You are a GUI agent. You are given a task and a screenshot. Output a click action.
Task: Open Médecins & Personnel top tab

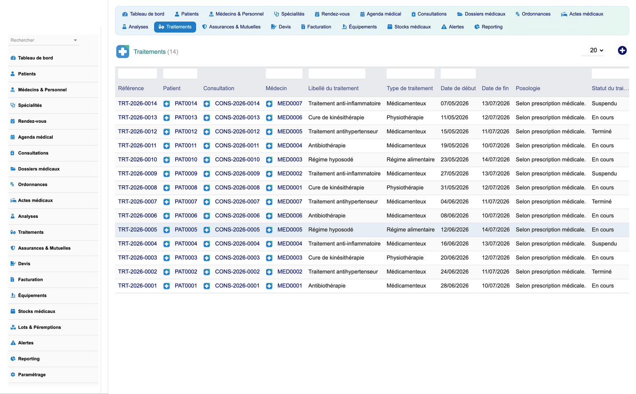[236, 14]
